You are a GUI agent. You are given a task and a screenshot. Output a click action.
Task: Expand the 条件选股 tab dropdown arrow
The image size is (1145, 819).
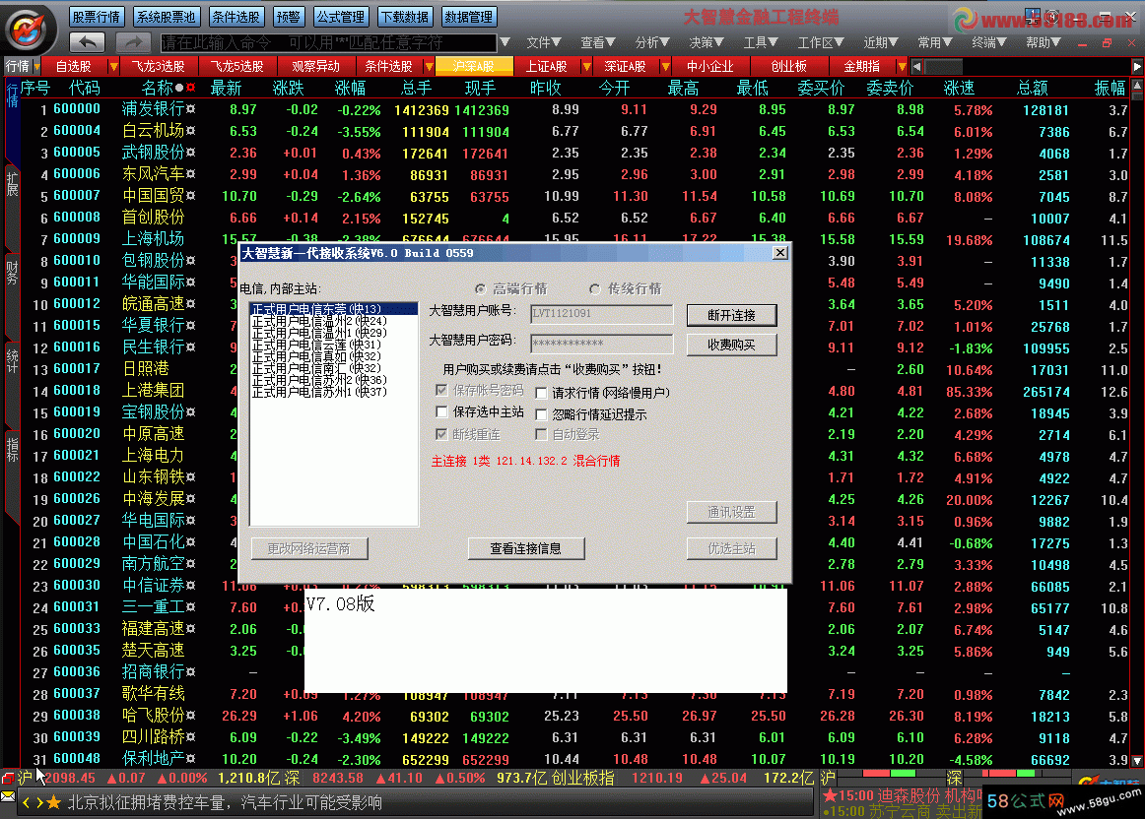click(430, 66)
